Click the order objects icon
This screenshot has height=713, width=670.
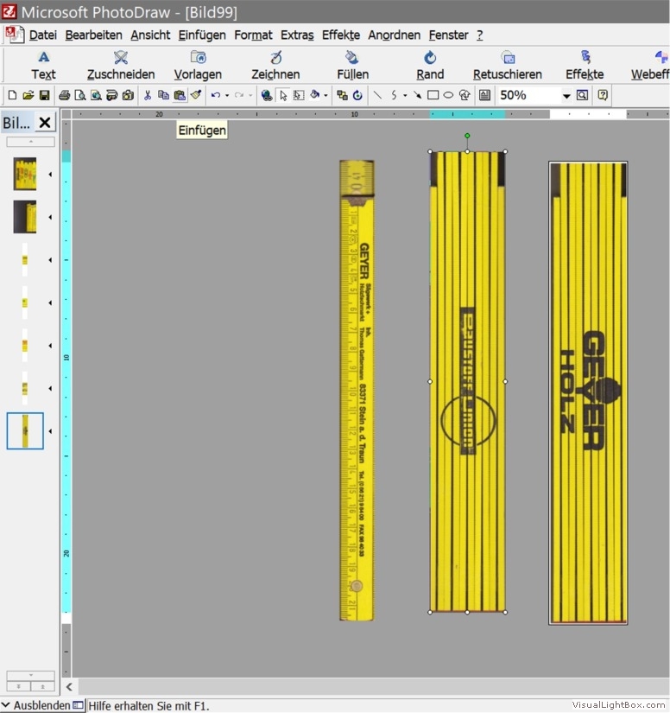point(342,95)
